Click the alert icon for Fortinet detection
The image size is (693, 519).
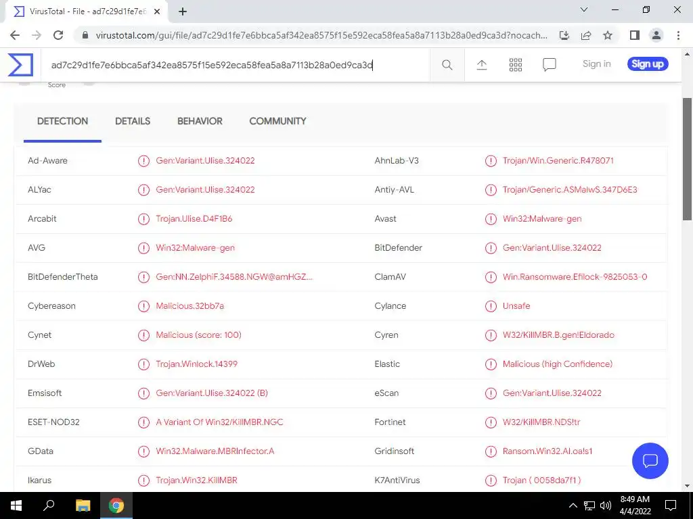pos(491,422)
